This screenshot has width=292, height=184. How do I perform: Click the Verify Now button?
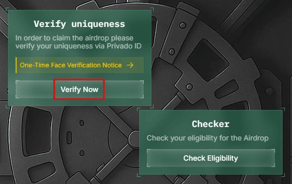pos(80,89)
